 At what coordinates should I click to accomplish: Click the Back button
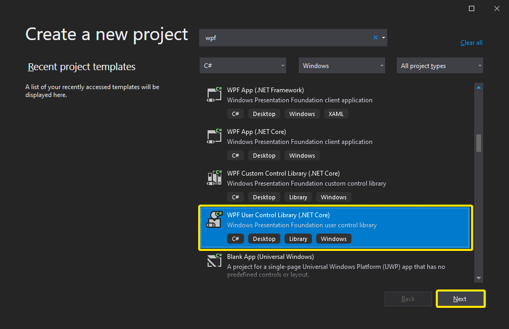[408, 298]
